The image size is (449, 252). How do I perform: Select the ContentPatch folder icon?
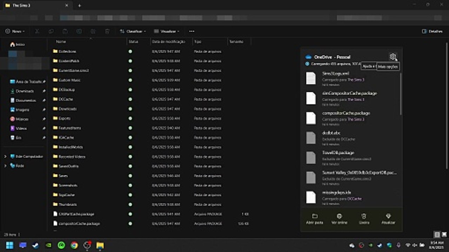55,61
